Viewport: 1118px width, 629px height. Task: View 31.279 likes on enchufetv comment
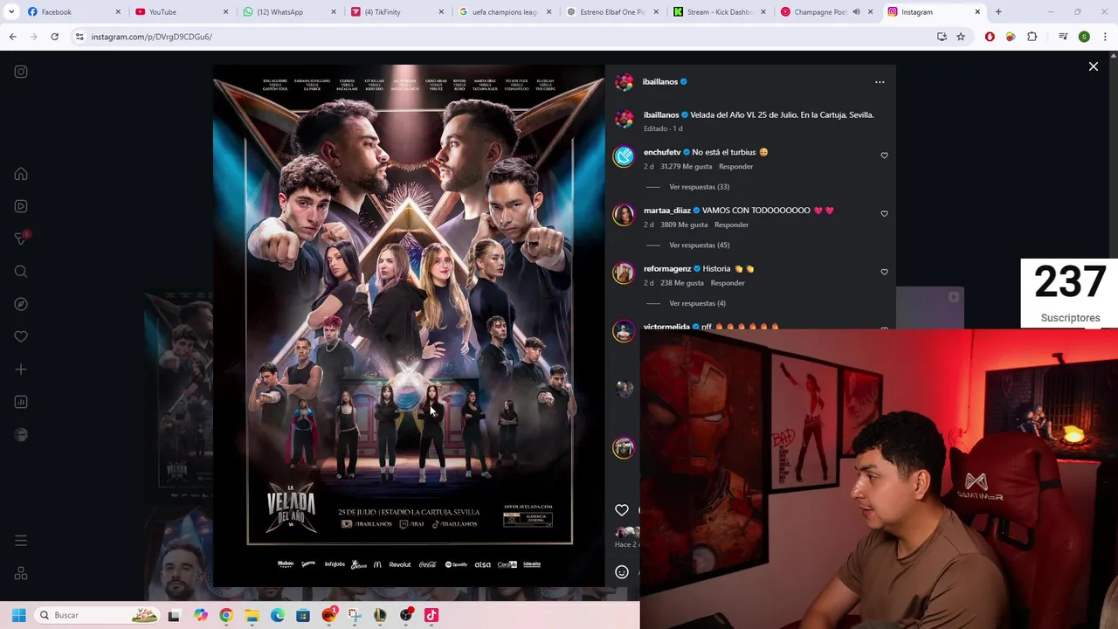(x=686, y=166)
